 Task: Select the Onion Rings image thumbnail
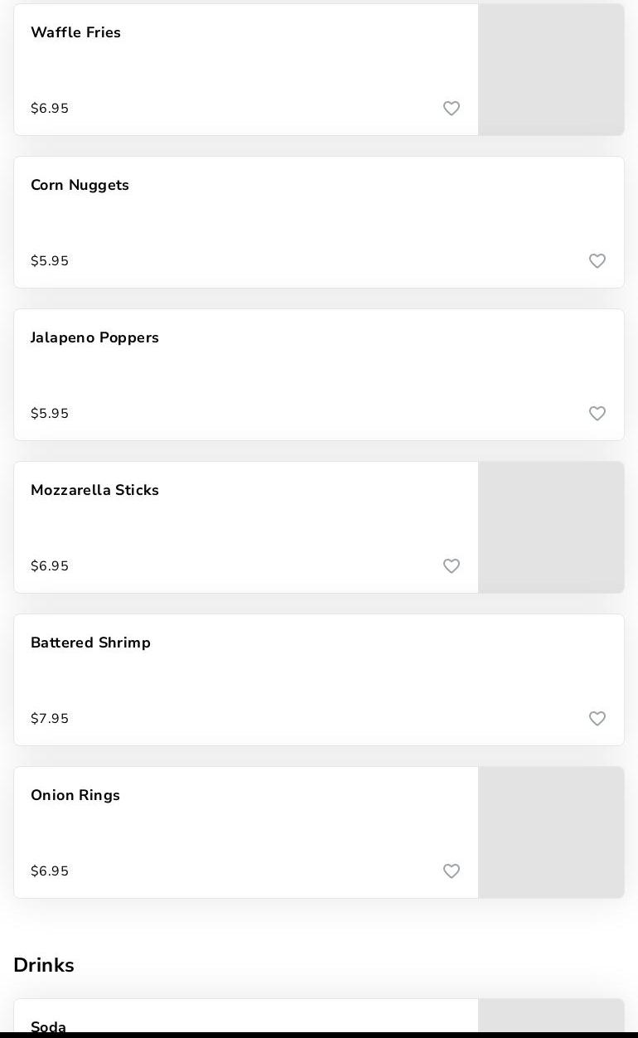[551, 832]
